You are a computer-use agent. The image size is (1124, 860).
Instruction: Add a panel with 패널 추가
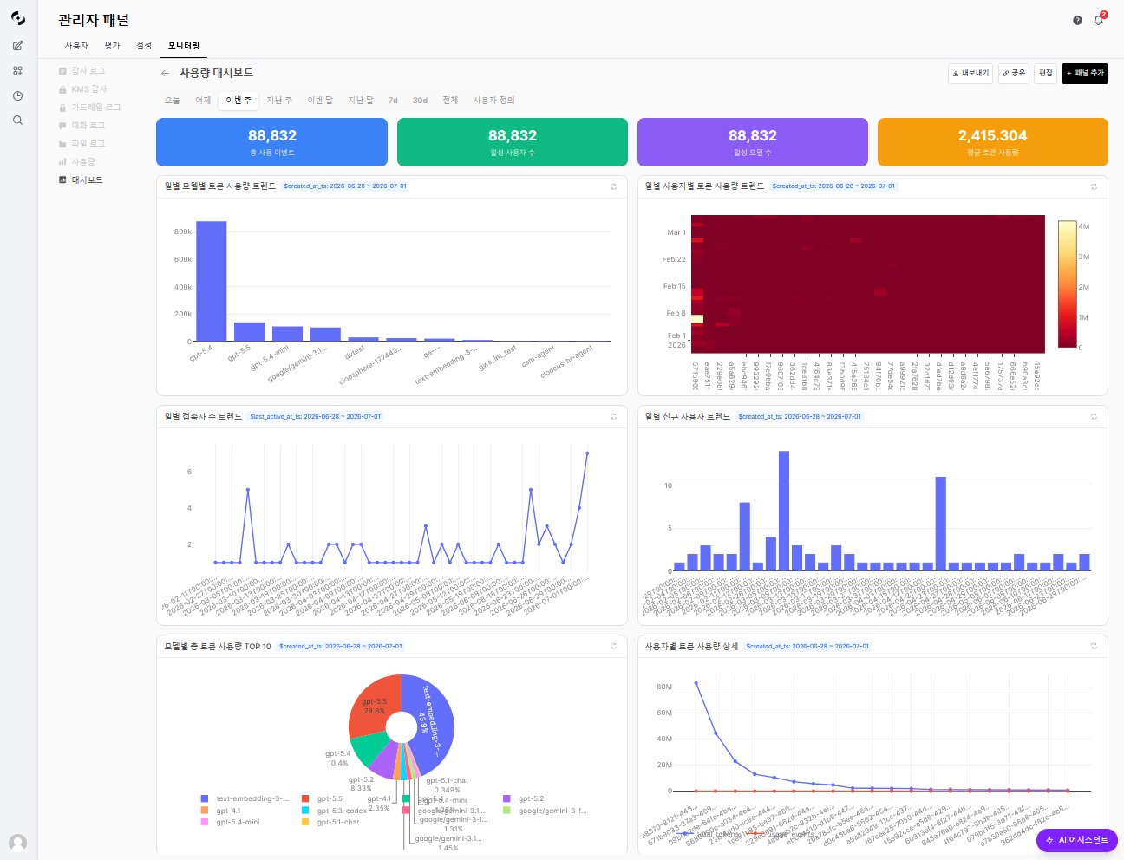(1085, 74)
